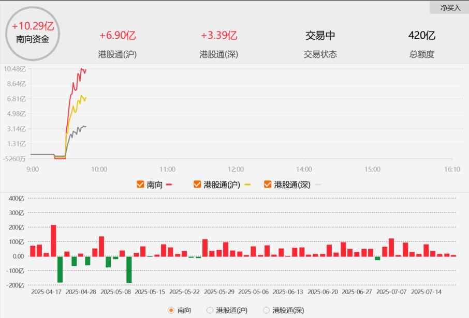
Task: Select the 港股通(沪) radio button
Action: pos(210,310)
